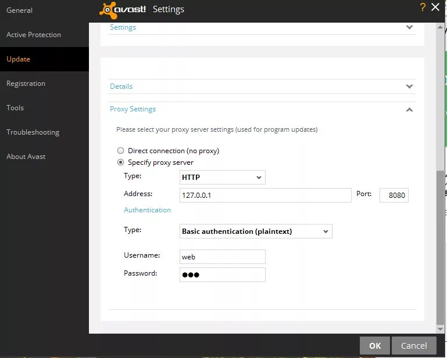
Task: Expand the Settings section chevron
Action: click(x=409, y=27)
